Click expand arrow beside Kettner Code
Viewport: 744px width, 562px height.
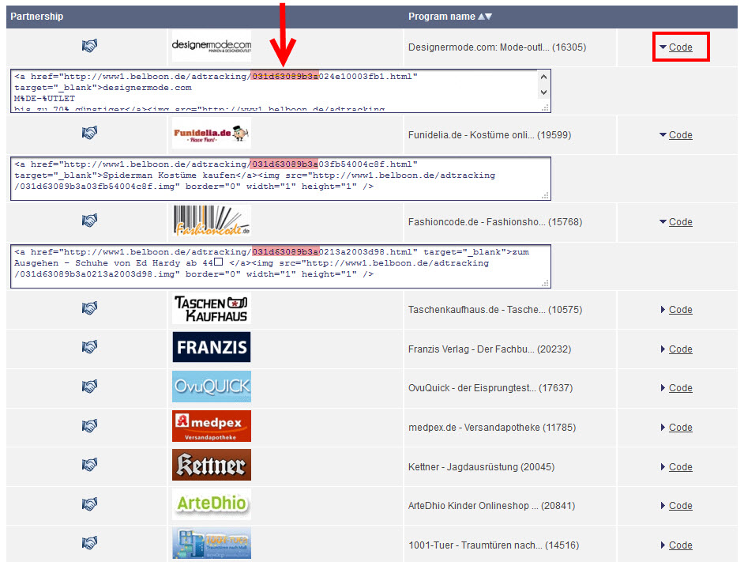tap(663, 467)
